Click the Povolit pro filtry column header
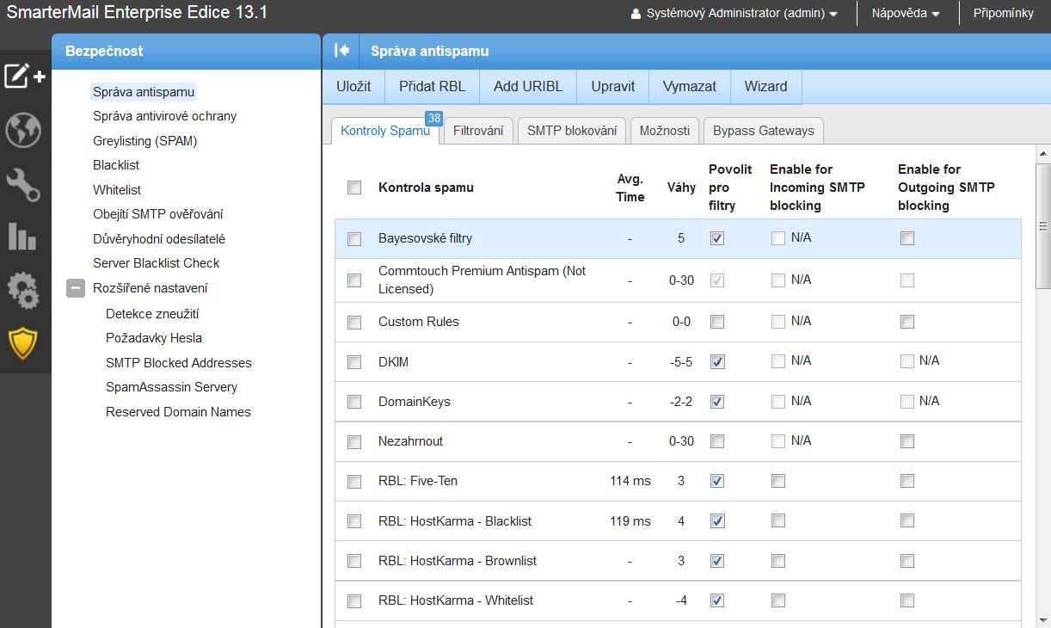Viewport: 1051px width, 628px height. click(730, 188)
